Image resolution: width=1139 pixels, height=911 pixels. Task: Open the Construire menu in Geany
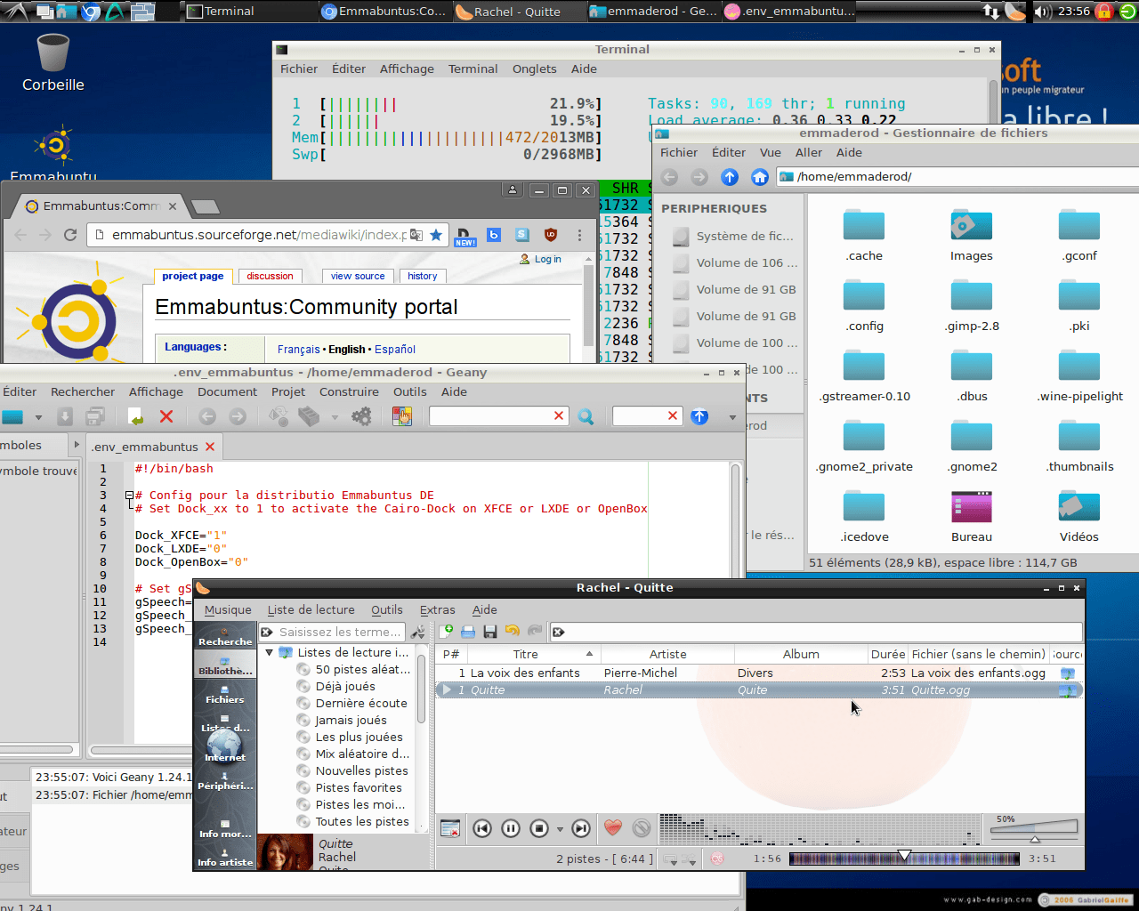pyautogui.click(x=349, y=392)
